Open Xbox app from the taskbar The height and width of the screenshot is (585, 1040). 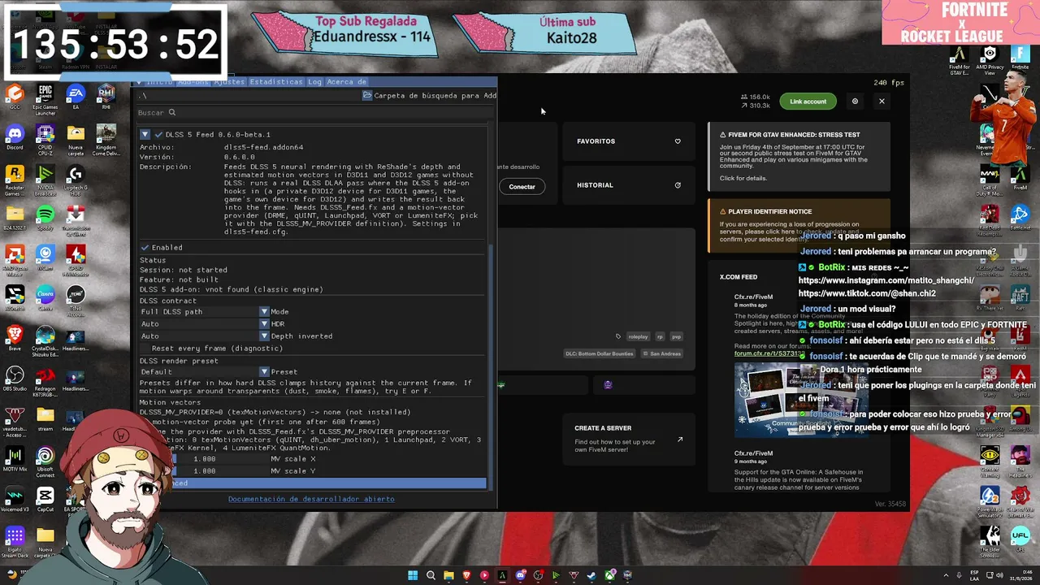(610, 575)
